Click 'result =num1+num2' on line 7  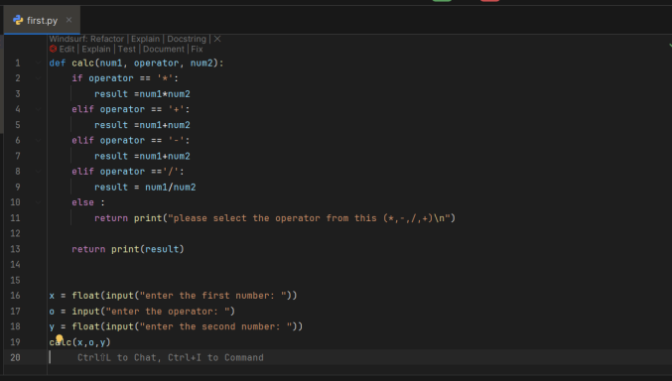[x=142, y=156]
